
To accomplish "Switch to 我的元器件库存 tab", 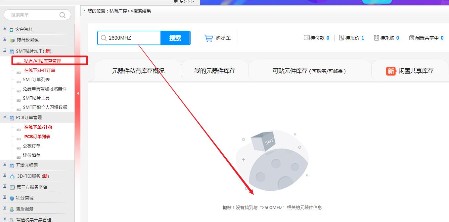I will click(x=215, y=71).
